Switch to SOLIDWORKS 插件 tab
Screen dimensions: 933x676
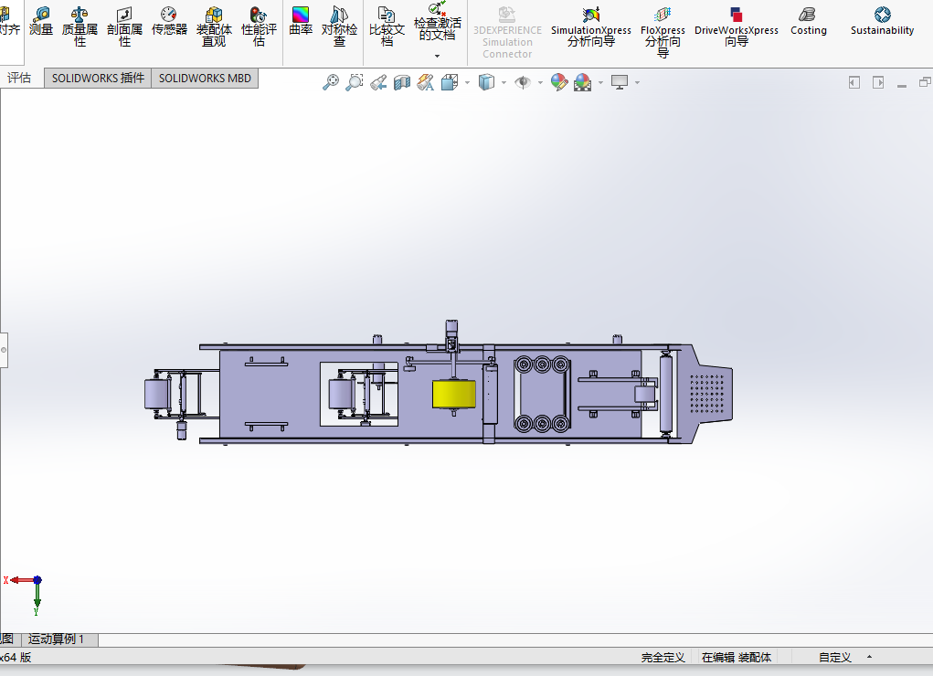[x=98, y=79]
